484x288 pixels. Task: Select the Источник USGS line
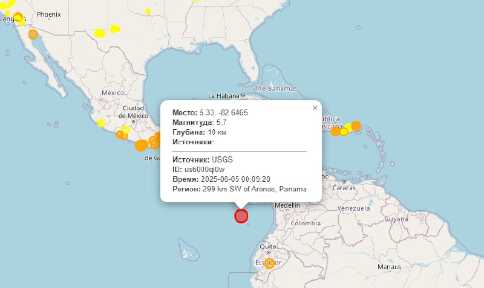pos(203,159)
